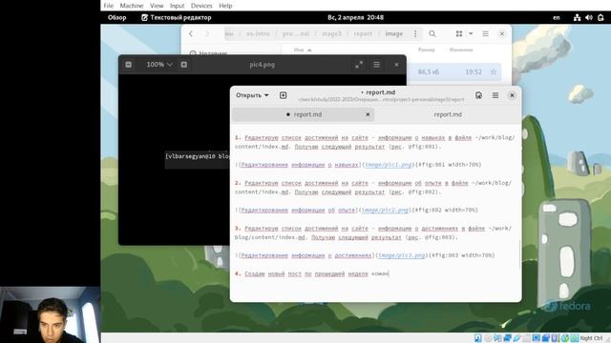Open the VirtualBox Input menu
This screenshot has height=343, width=611.
click(x=177, y=6)
